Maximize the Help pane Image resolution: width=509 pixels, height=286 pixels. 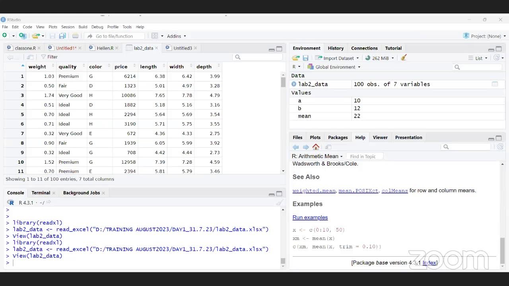pos(499,138)
